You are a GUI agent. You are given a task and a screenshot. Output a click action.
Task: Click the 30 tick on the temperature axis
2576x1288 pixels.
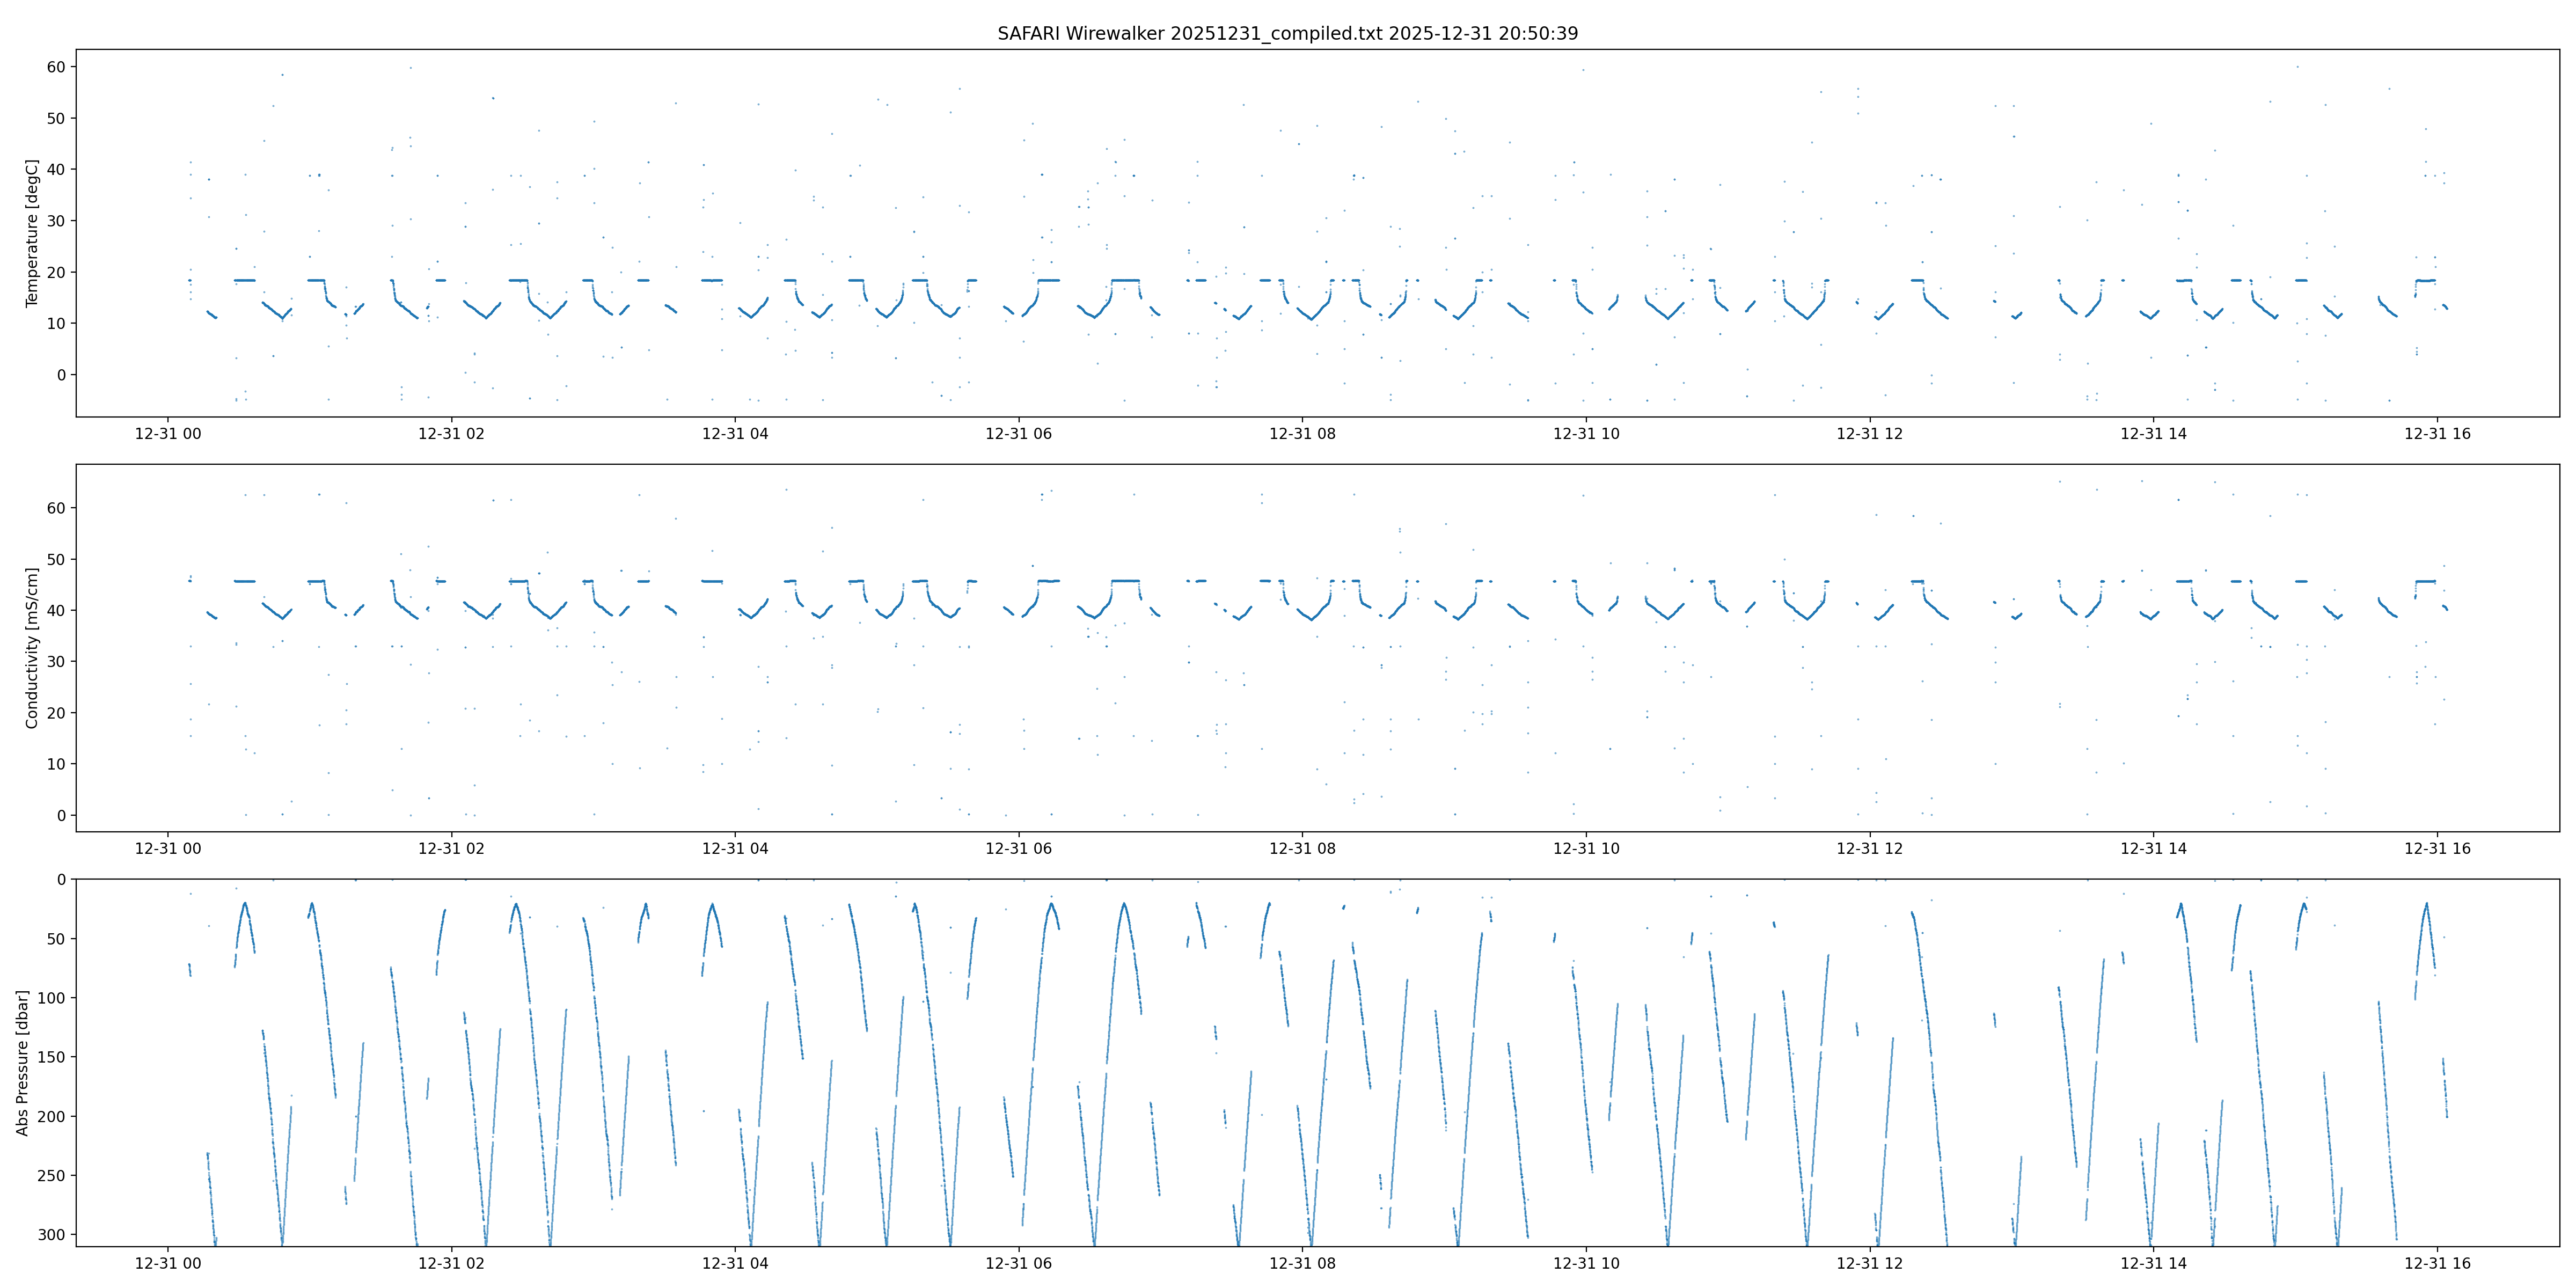[56, 221]
